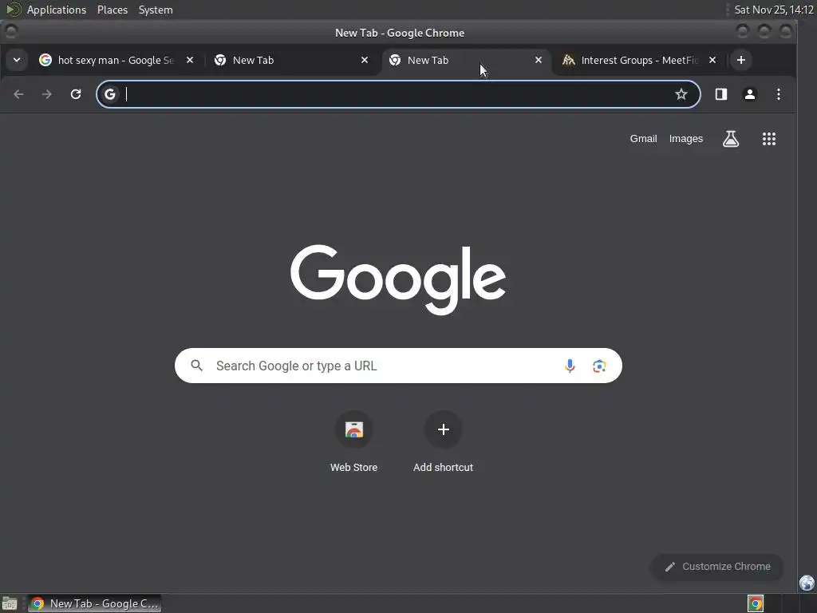Click New Tab - Google Chrome taskbar entry
Screen dimensions: 817x613
(x=95, y=603)
